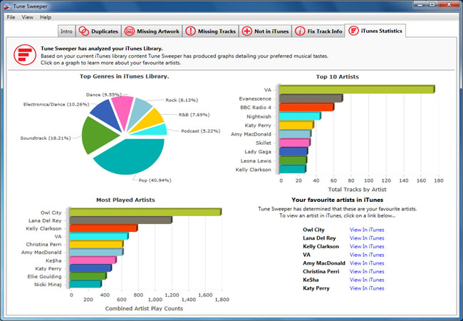Click the Ellie Goulding bar
463x321 pixels.
88,276
